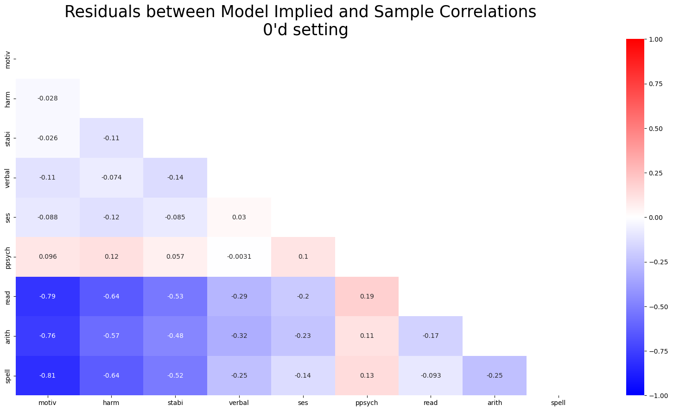Click the 'motiv' label on the y-axis
The image size is (673, 411).
click(7, 59)
